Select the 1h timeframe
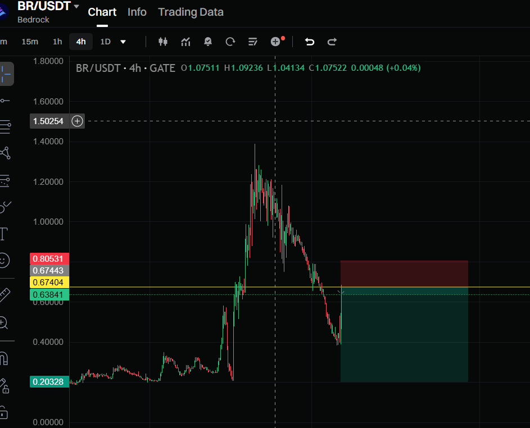 pyautogui.click(x=57, y=42)
